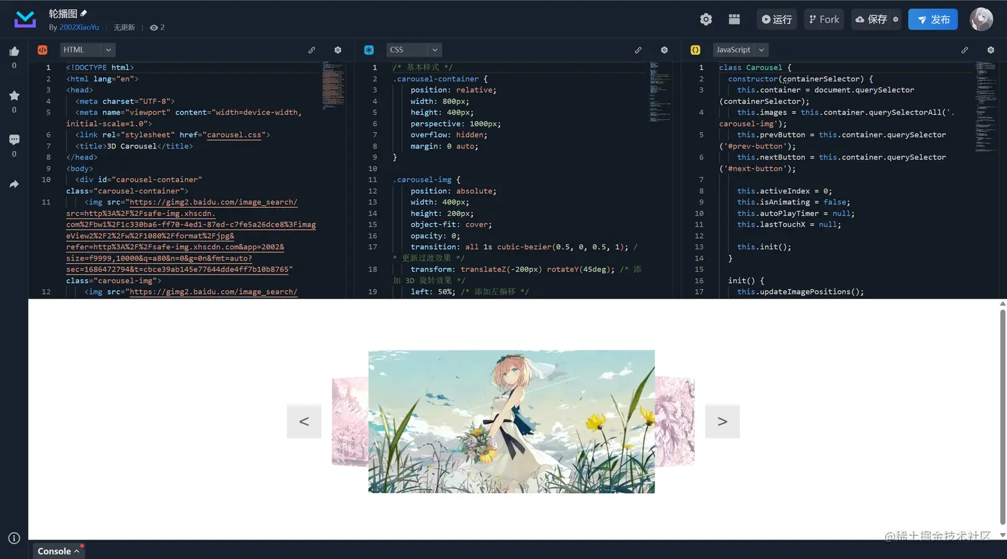The width and height of the screenshot is (1007, 559).
Task: Click the HTML panel type icon
Action: pos(43,50)
